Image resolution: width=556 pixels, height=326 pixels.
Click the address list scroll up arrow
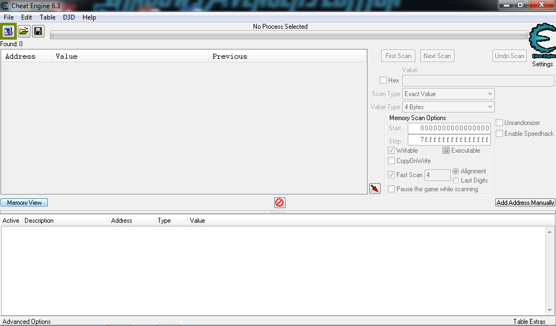tap(549, 232)
